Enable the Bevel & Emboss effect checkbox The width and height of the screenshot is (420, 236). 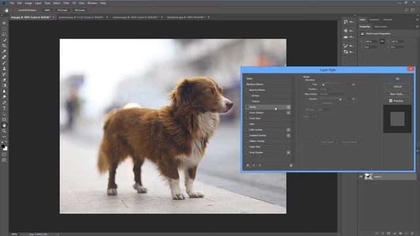pyautogui.click(x=247, y=90)
